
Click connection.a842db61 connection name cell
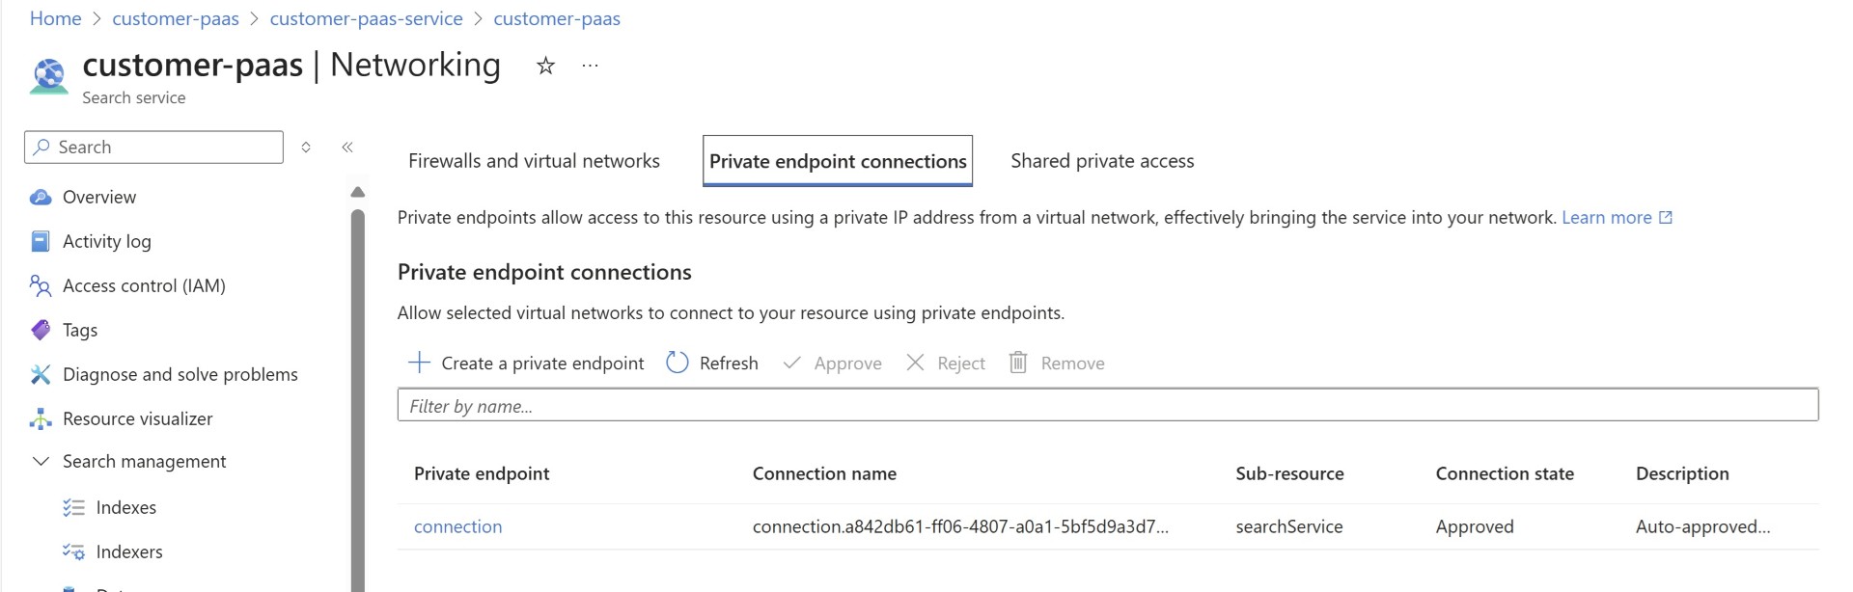(x=960, y=526)
